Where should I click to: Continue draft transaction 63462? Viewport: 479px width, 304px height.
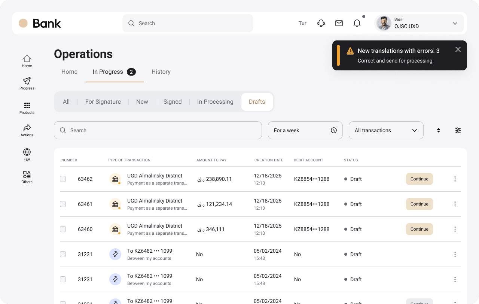(419, 179)
